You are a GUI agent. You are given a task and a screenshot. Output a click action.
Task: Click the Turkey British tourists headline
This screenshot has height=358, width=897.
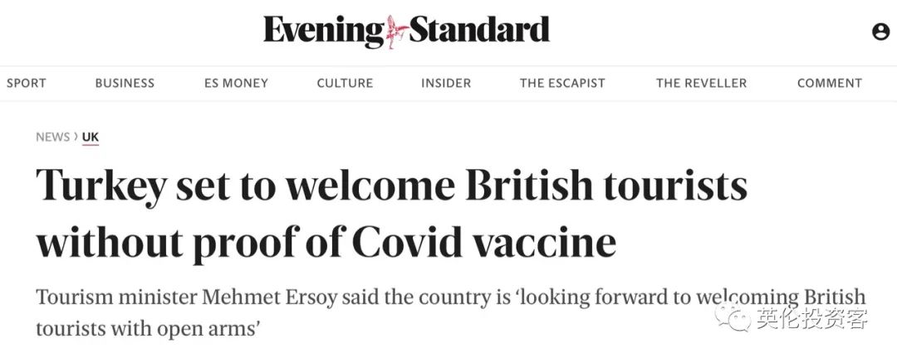coord(390,214)
